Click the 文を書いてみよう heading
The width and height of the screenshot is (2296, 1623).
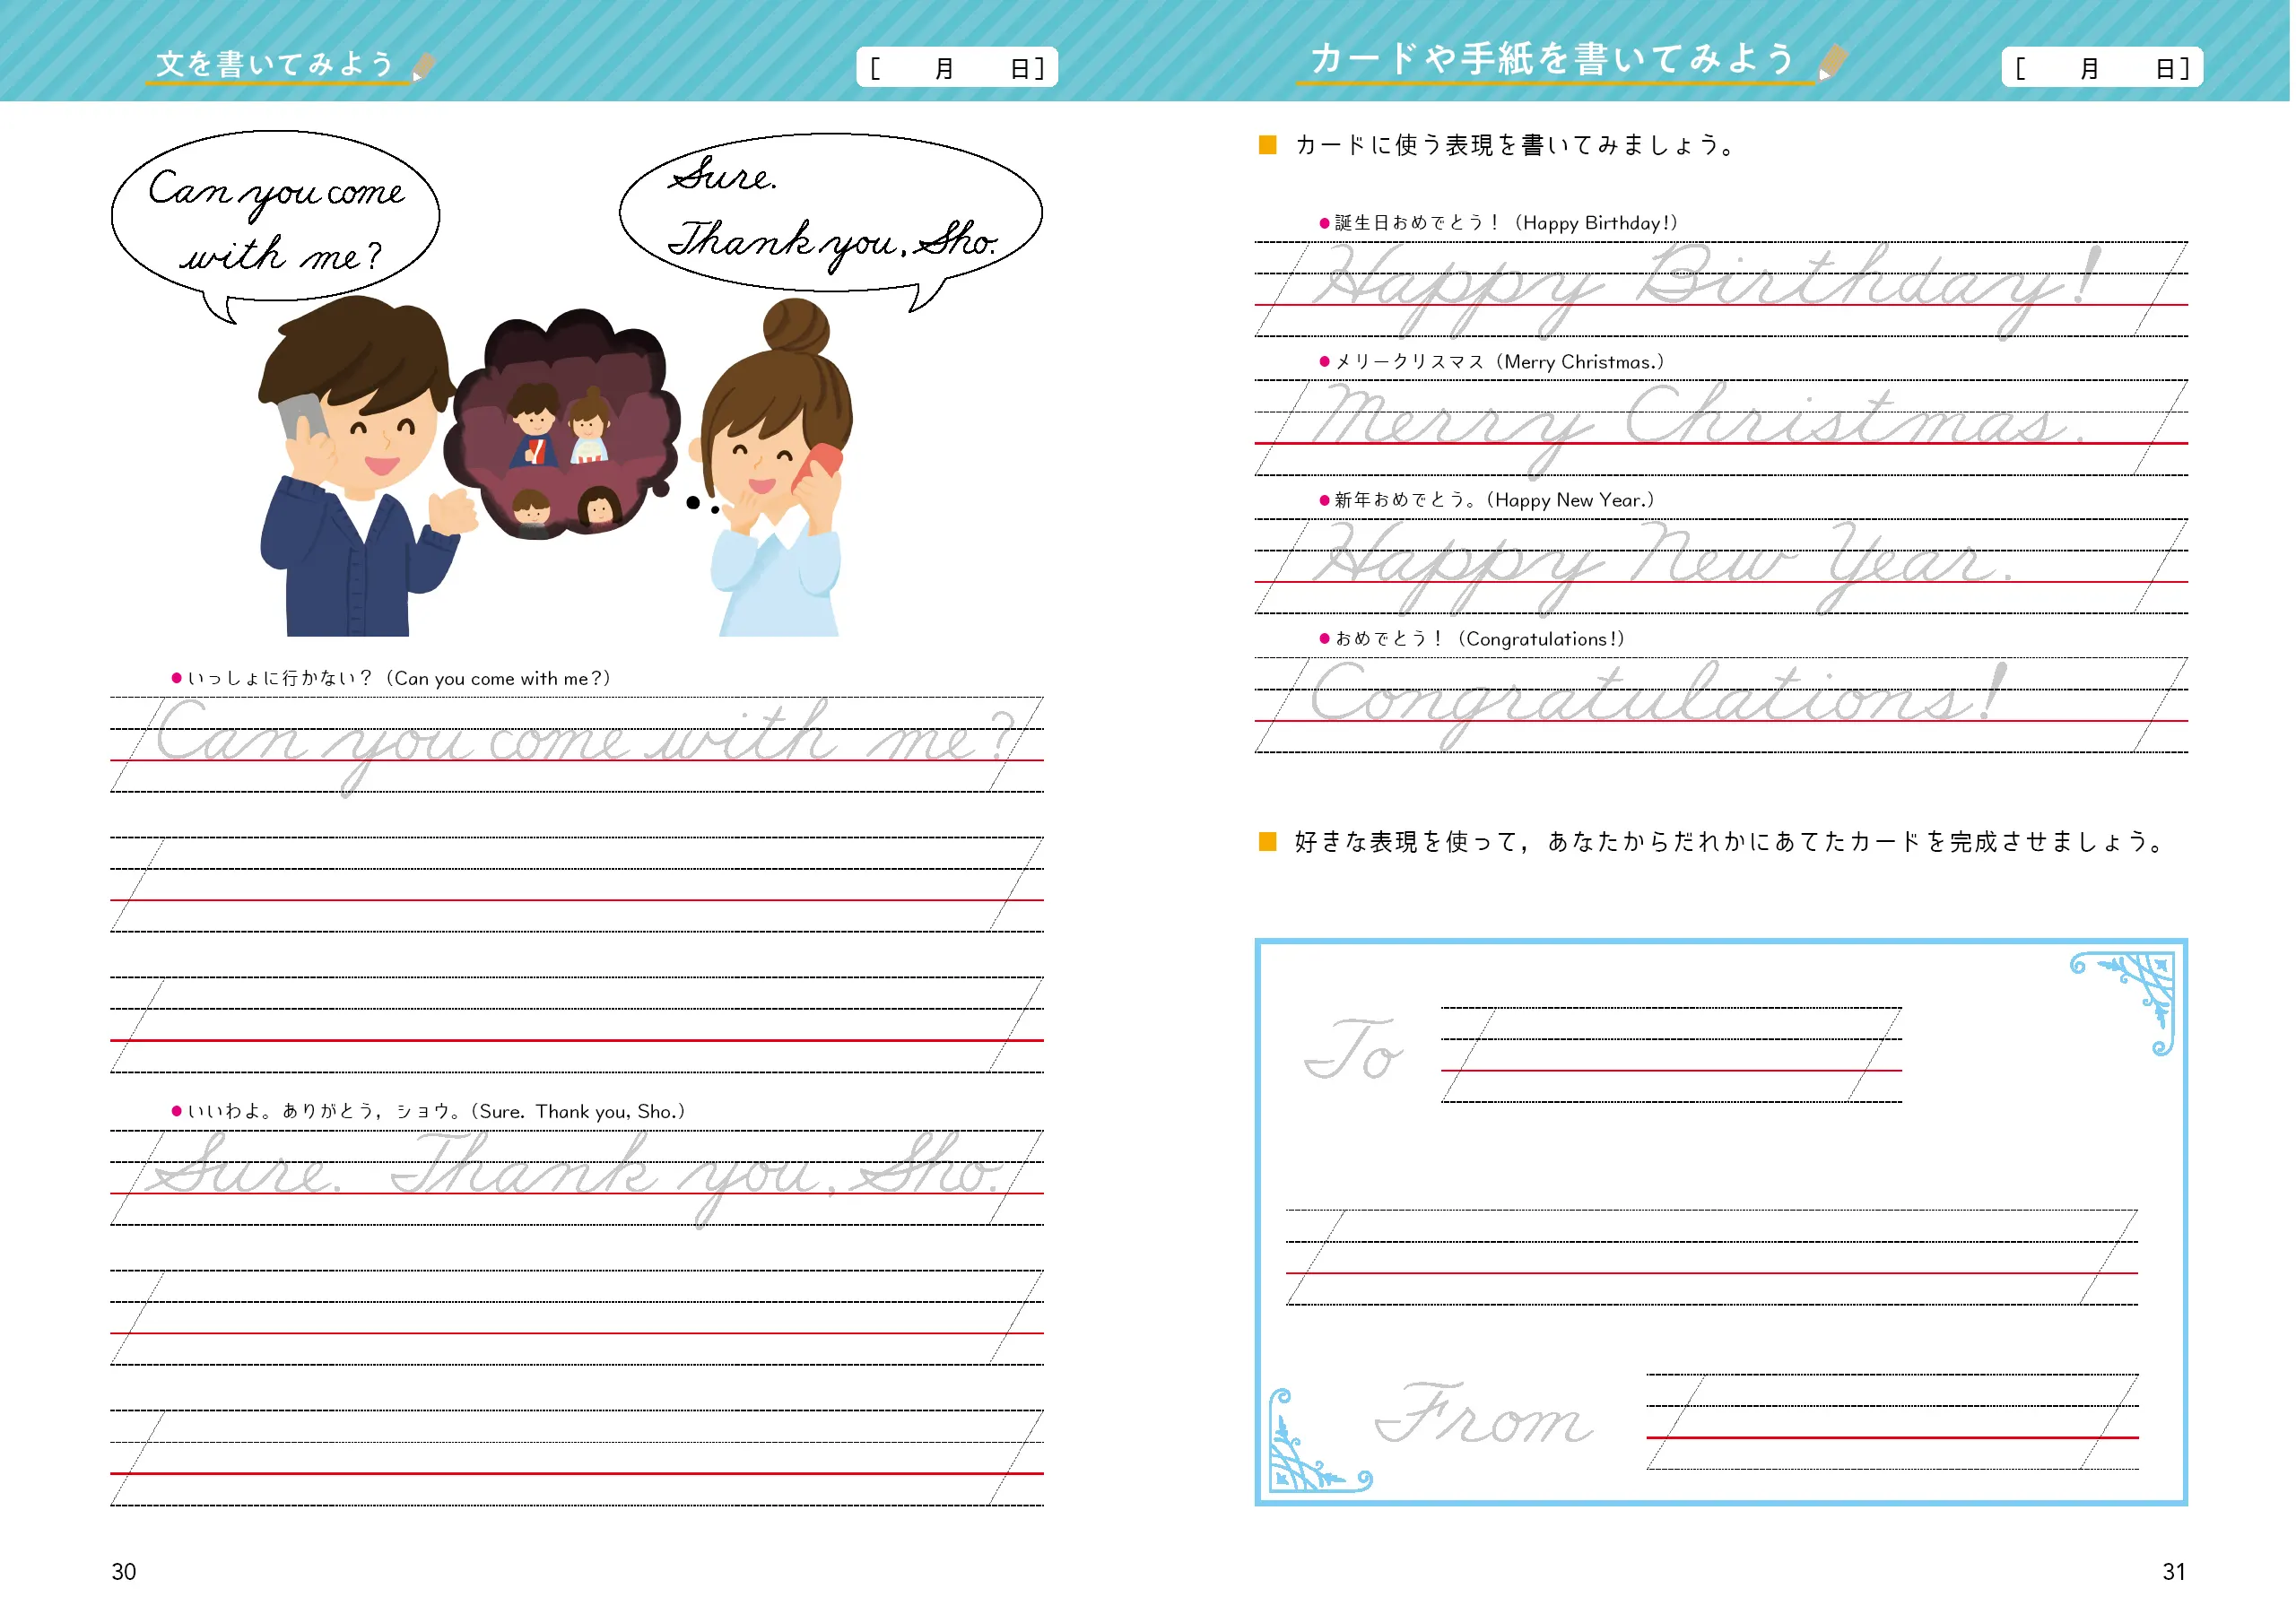[275, 64]
